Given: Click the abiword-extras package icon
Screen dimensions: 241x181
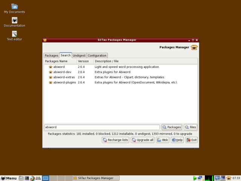Looking at the screenshot, I should coord(50,77).
